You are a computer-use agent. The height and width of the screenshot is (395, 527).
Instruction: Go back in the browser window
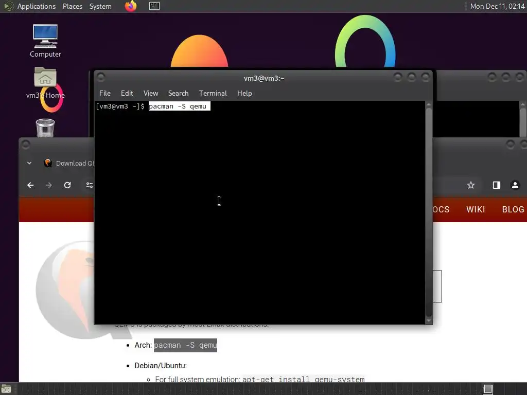tap(30, 185)
